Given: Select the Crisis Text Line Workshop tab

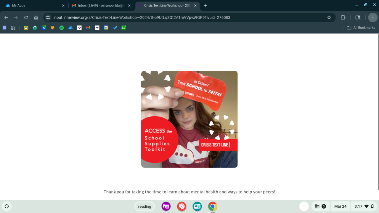Looking at the screenshot, I should pos(168,6).
